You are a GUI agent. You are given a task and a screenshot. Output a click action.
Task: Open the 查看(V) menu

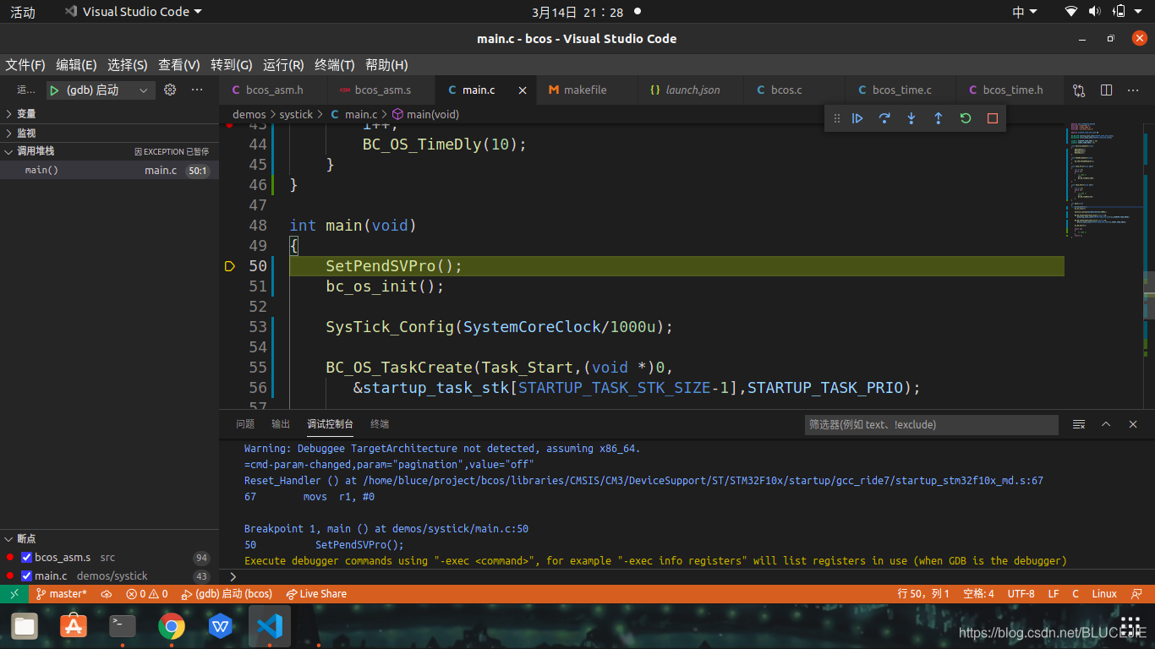[x=178, y=65]
